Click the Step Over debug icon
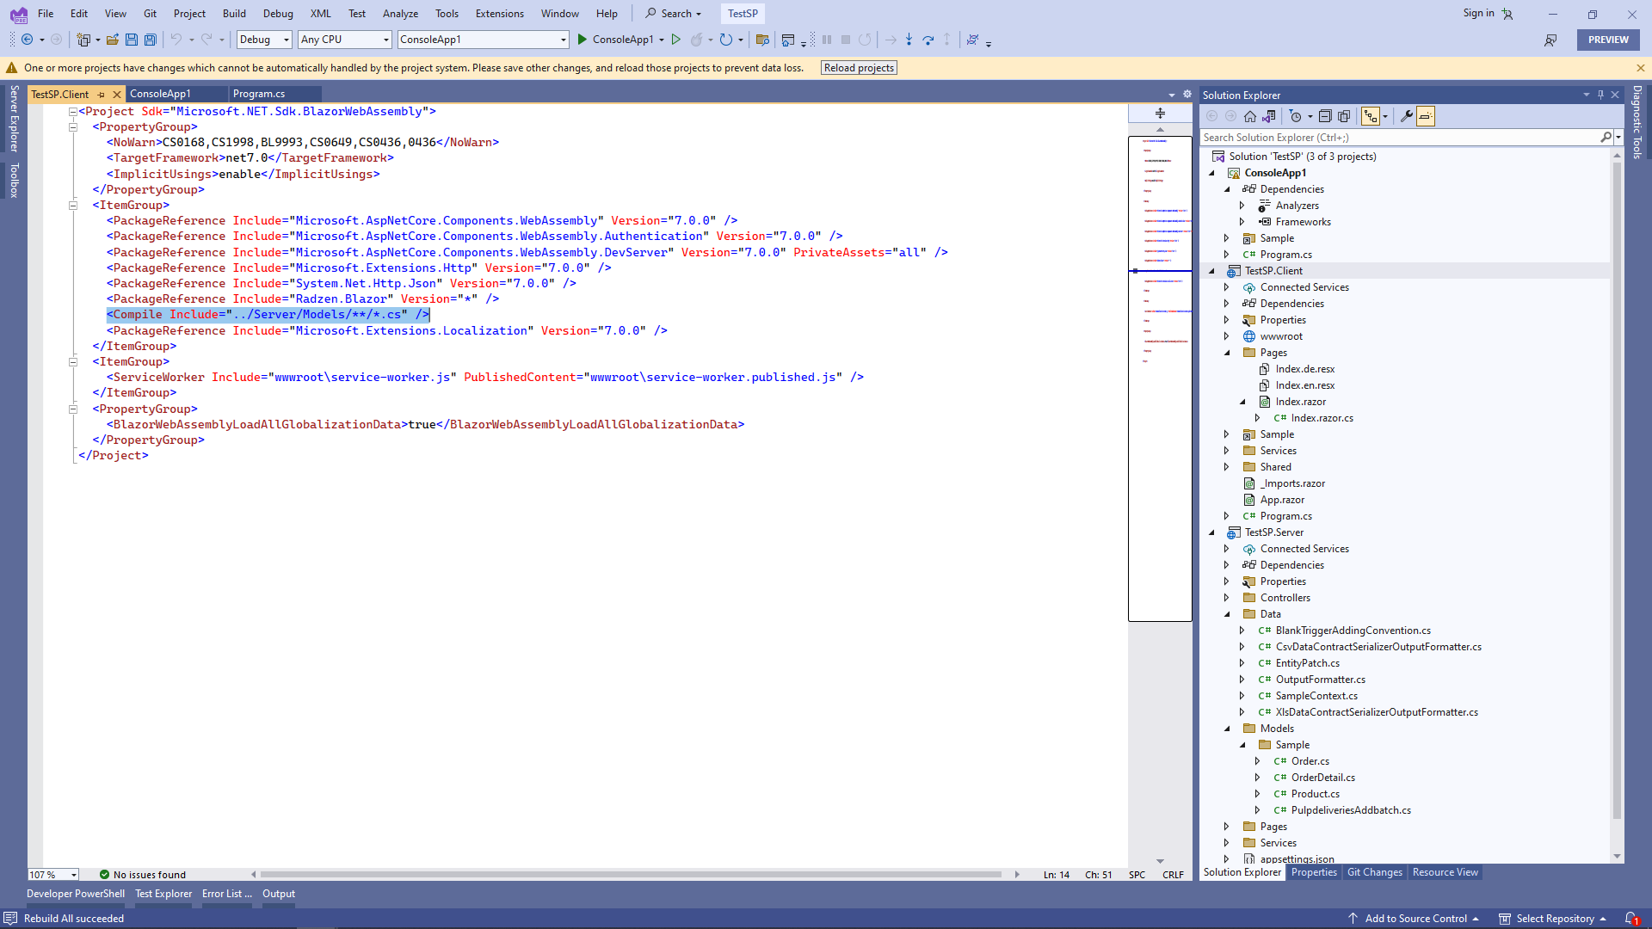Screen dimensions: 1652x929 (928, 40)
